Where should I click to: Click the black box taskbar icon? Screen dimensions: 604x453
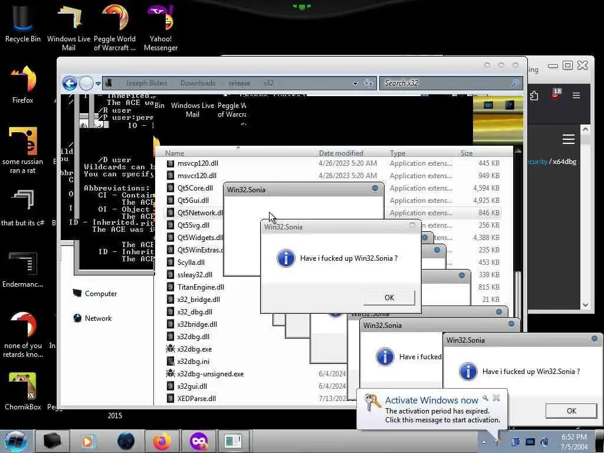[52, 441]
